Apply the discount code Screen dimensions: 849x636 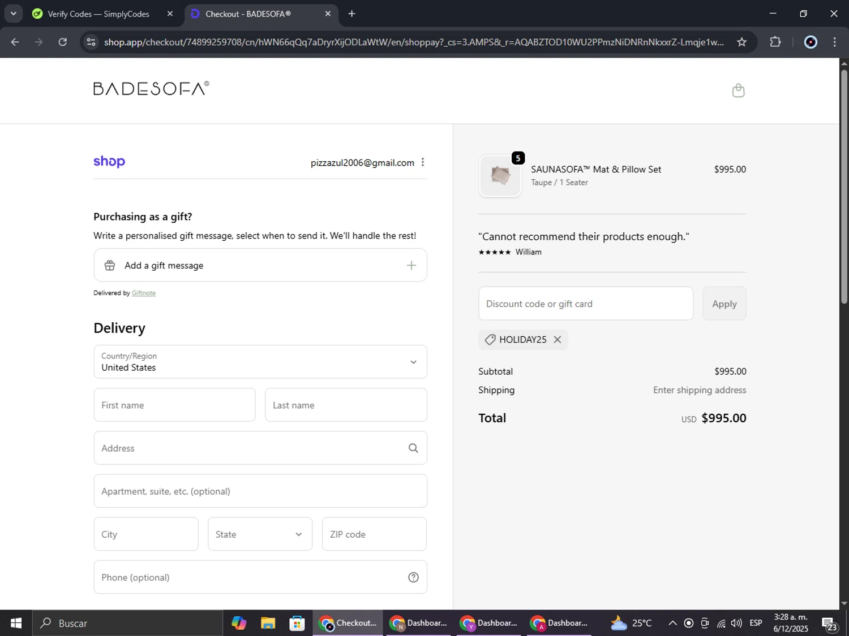coord(724,304)
